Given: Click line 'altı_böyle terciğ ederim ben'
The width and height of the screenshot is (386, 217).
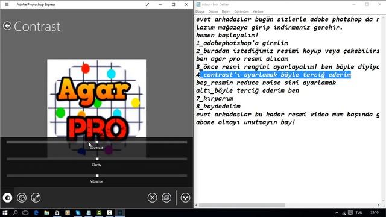Looking at the screenshot, I should [247, 90].
